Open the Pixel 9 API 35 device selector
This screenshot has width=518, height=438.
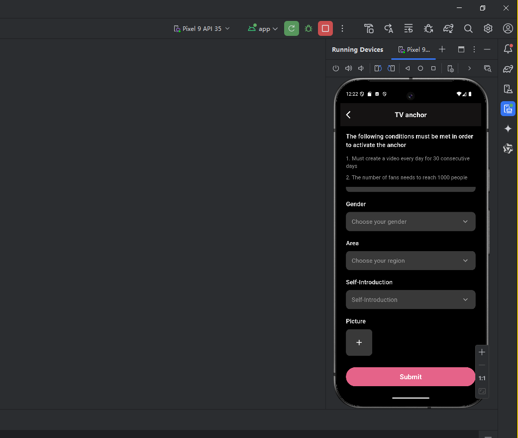click(x=202, y=29)
